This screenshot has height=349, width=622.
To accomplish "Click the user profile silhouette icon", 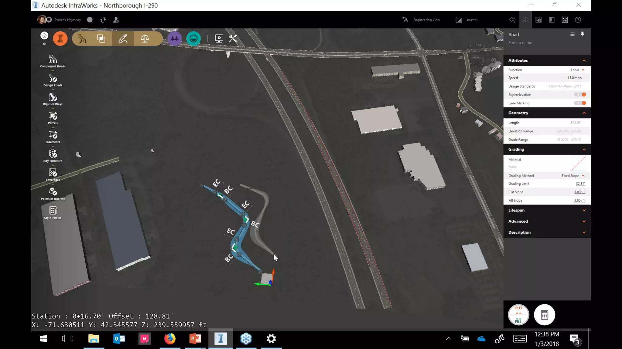I will [116, 20].
